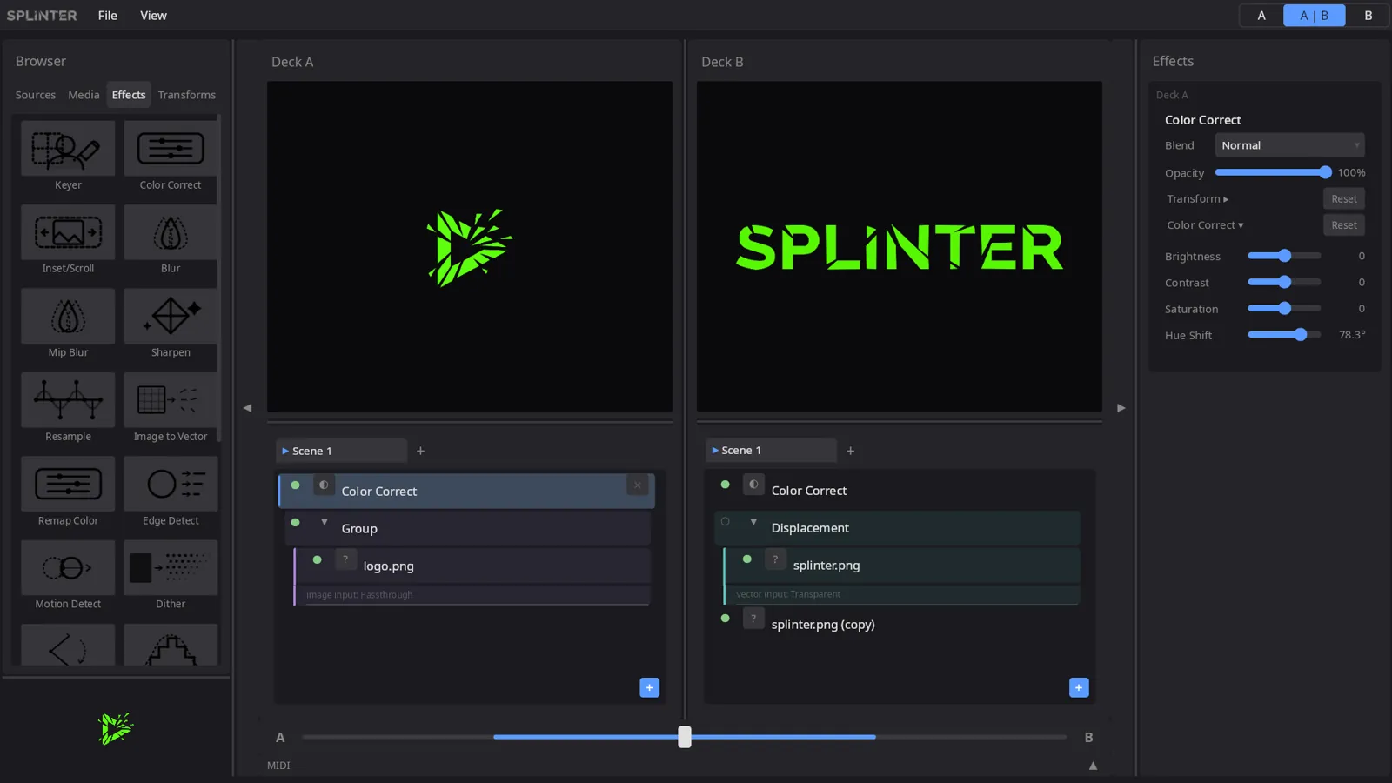Image resolution: width=1392 pixels, height=783 pixels.
Task: Click the Deck A preview canvas
Action: point(470,247)
